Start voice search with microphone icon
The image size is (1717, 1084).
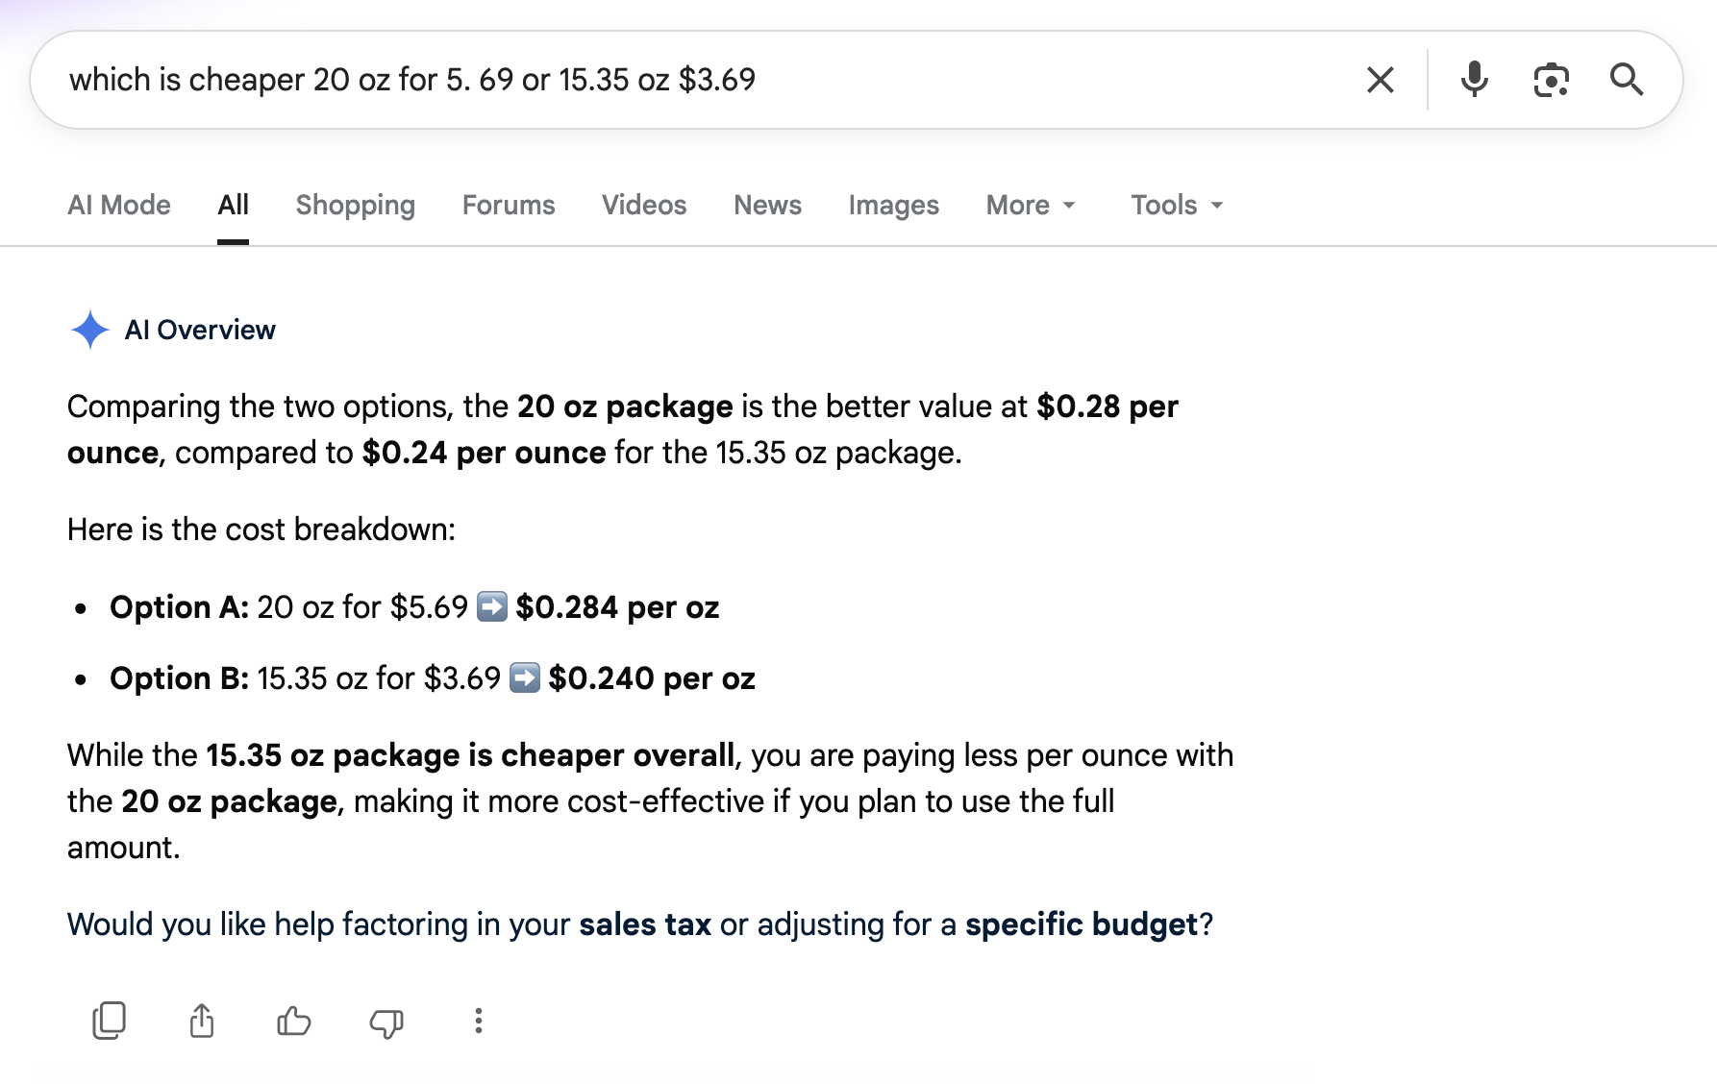pos(1474,80)
